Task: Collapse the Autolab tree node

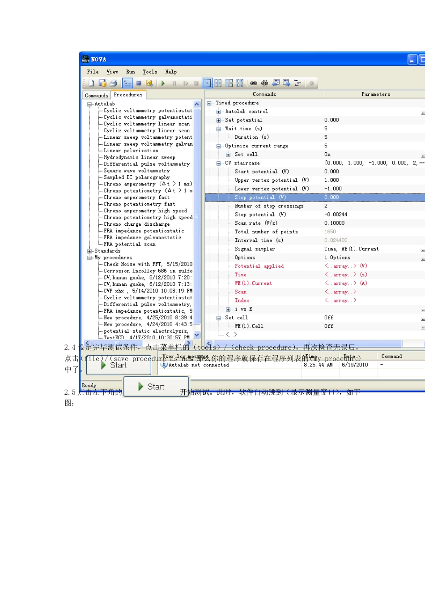Action: (x=89, y=104)
